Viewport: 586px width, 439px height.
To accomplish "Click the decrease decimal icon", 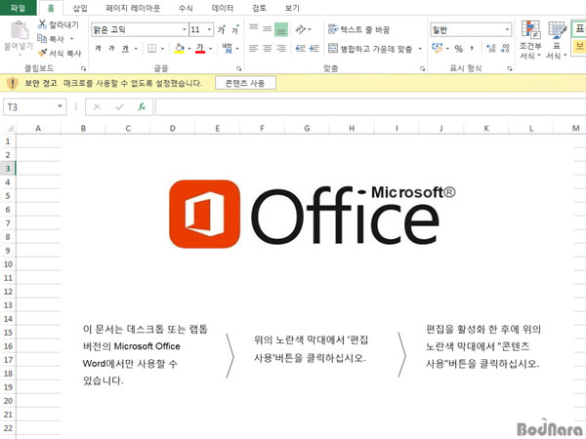I will [505, 49].
